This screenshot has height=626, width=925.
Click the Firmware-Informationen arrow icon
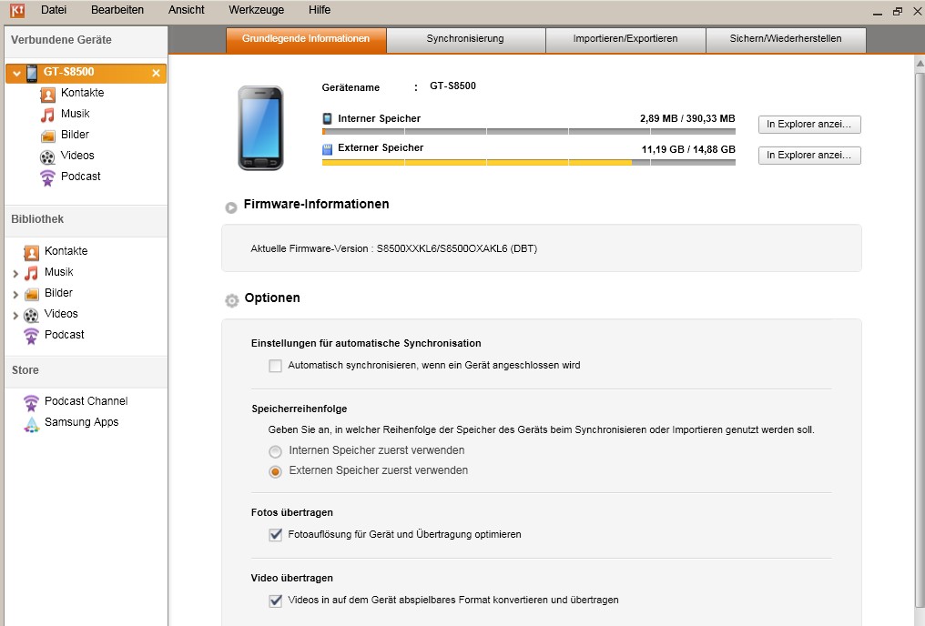tap(231, 207)
